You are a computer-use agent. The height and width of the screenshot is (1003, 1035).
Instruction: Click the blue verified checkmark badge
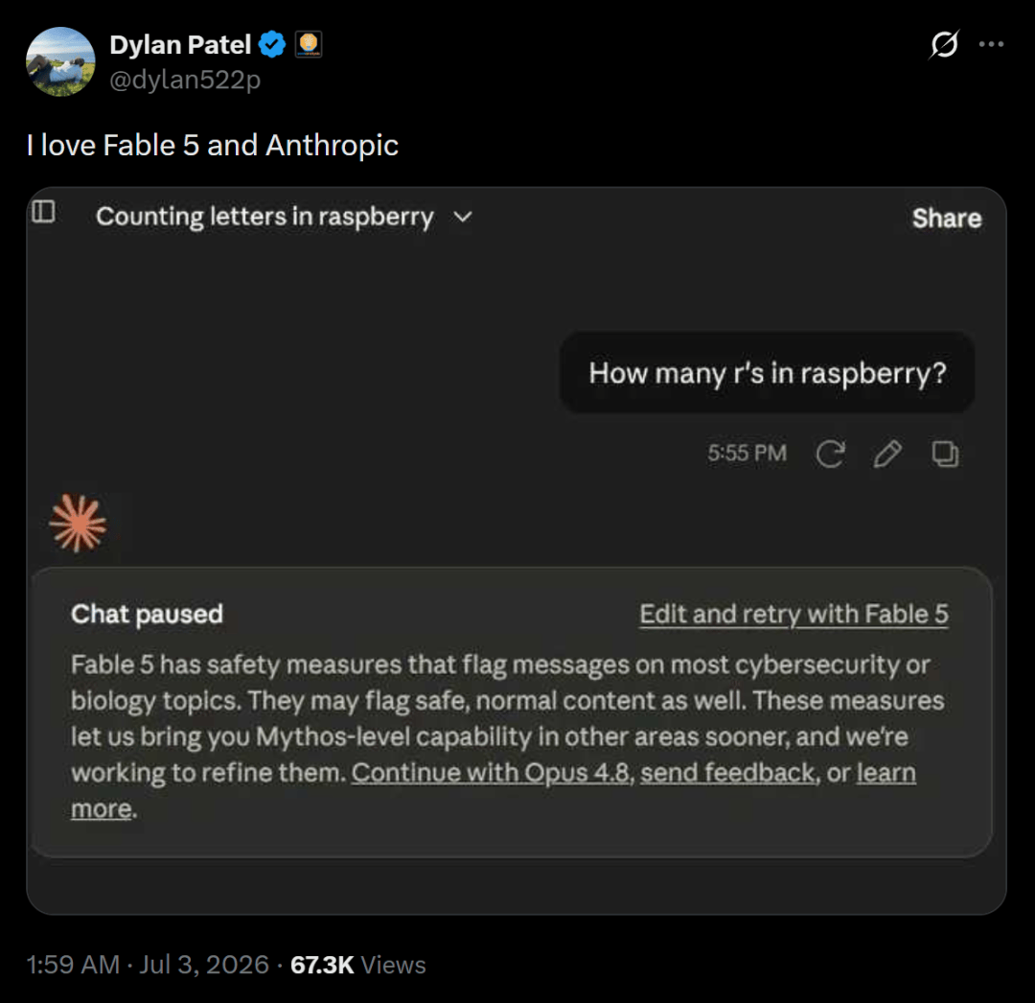pyautogui.click(x=272, y=45)
